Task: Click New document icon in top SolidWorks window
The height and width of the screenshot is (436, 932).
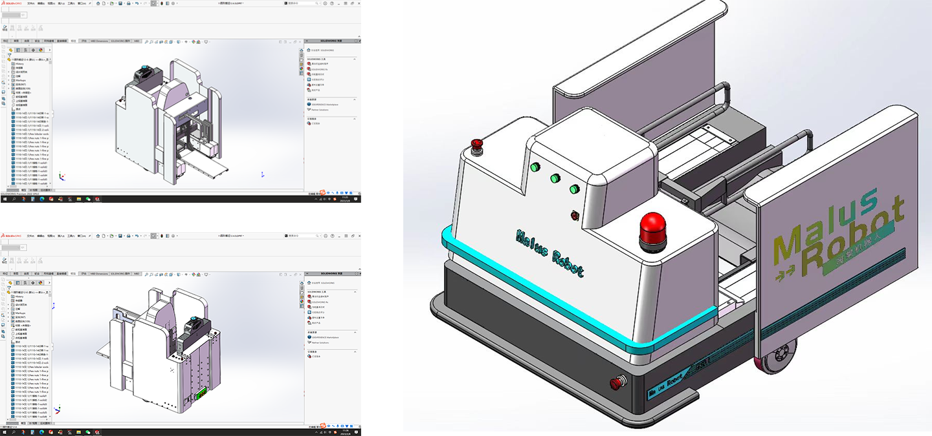Action: point(104,3)
